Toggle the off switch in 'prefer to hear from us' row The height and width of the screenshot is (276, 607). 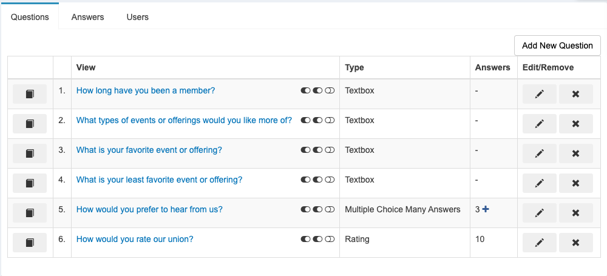click(x=330, y=209)
